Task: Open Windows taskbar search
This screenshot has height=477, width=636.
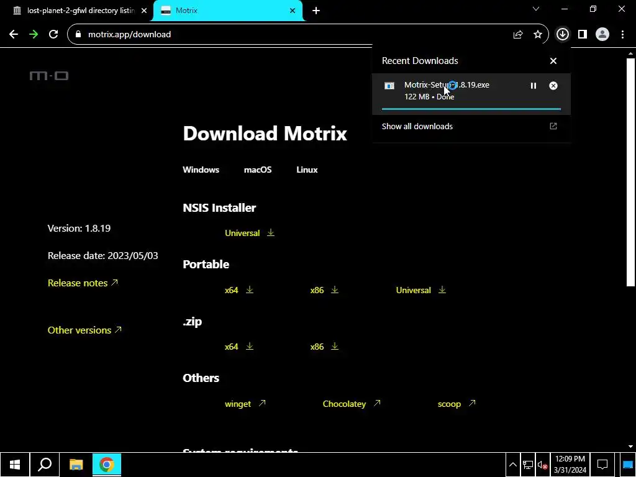Action: tap(45, 465)
